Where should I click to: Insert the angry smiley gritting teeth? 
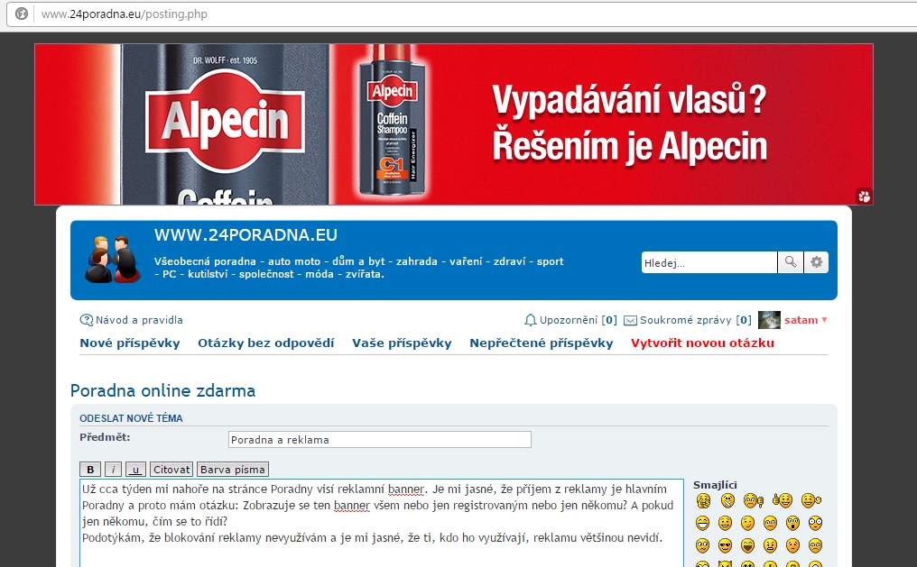[770, 545]
